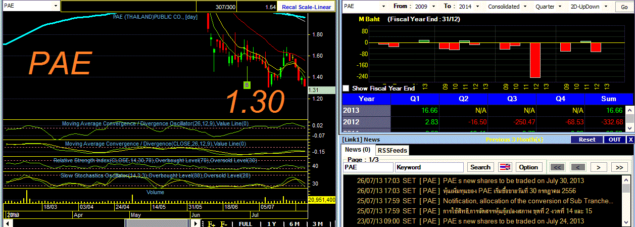Click the news symbol field containing PAE

(368, 167)
